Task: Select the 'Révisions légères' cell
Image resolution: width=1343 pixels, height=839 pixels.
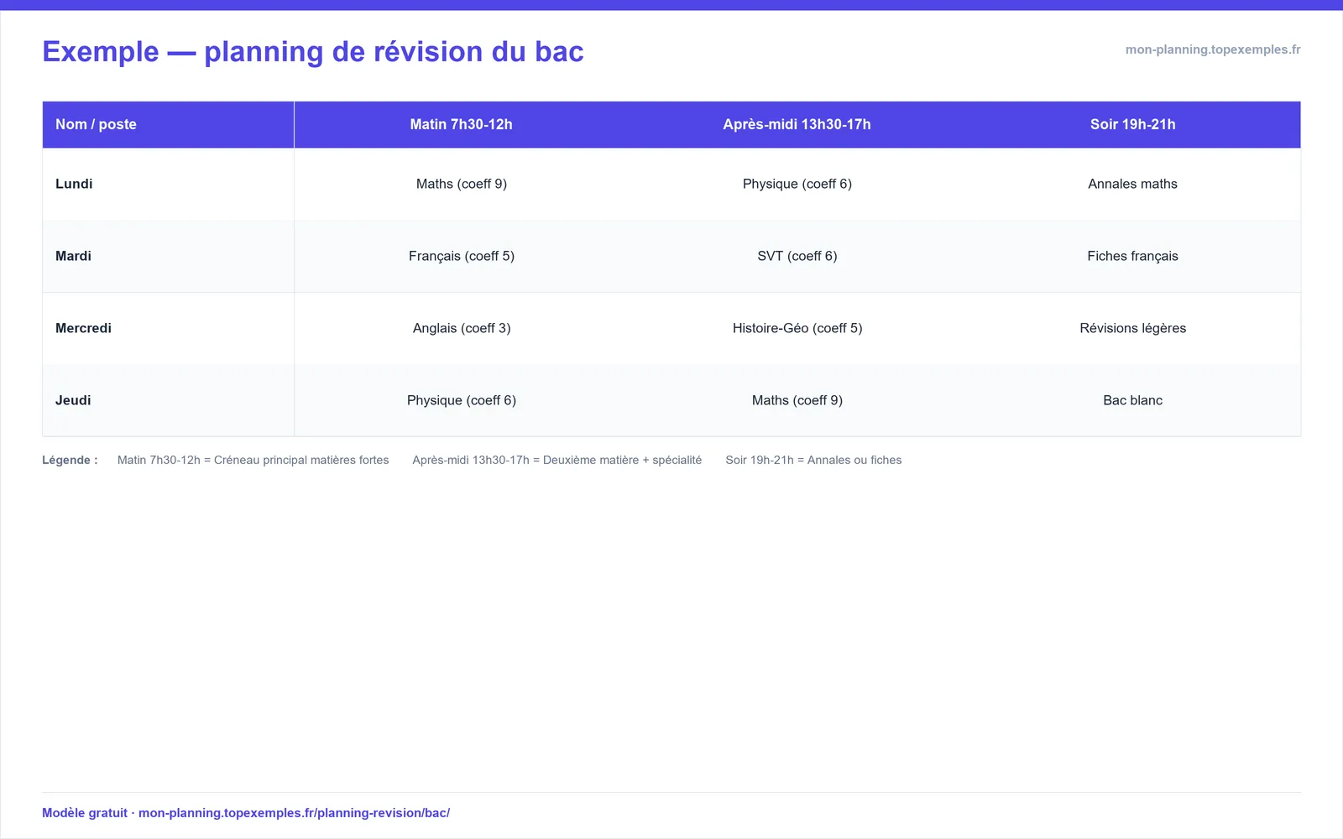Action: point(1133,328)
